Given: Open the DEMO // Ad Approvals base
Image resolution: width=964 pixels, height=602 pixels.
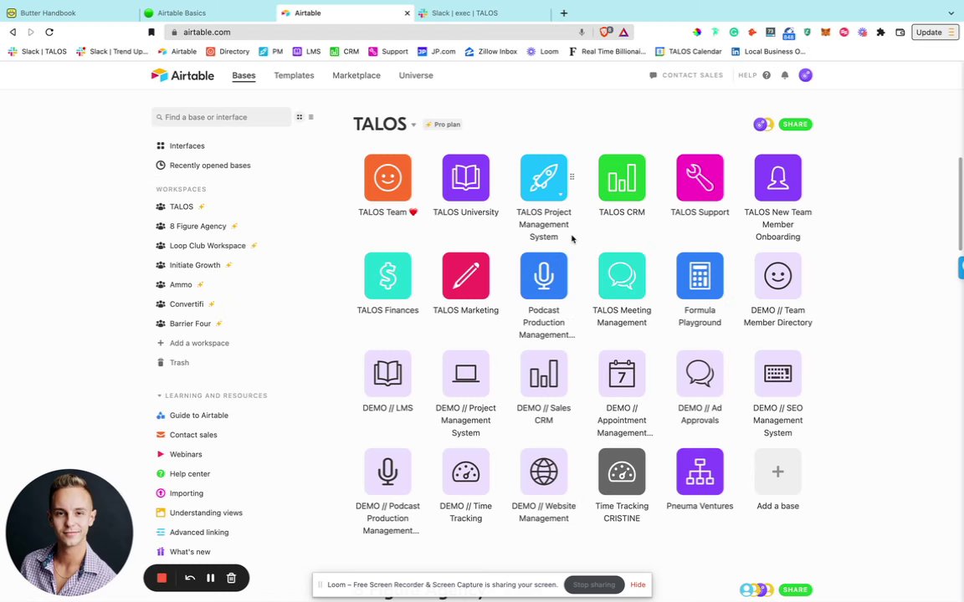Looking at the screenshot, I should 700,374.
